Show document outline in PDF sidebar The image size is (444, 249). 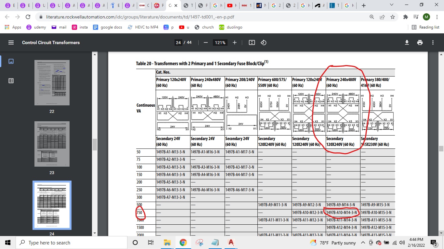coord(11,81)
